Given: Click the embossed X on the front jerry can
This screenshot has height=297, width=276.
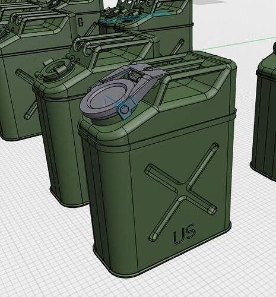Looking at the screenshot, I should 182,191.
